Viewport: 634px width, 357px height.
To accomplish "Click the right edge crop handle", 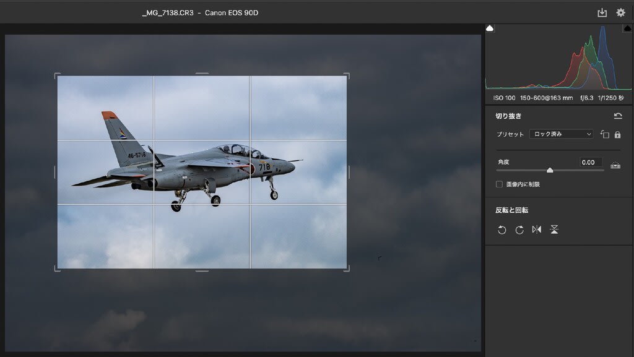I will tap(349, 172).
